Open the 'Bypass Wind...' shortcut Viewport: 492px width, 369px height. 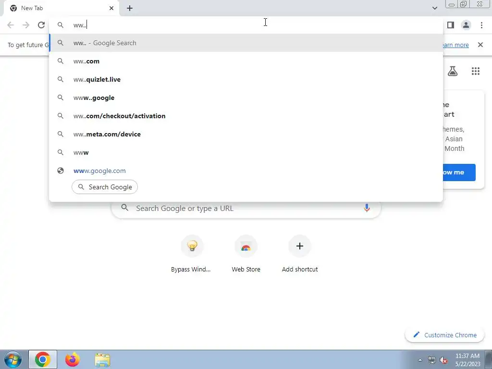click(x=191, y=254)
